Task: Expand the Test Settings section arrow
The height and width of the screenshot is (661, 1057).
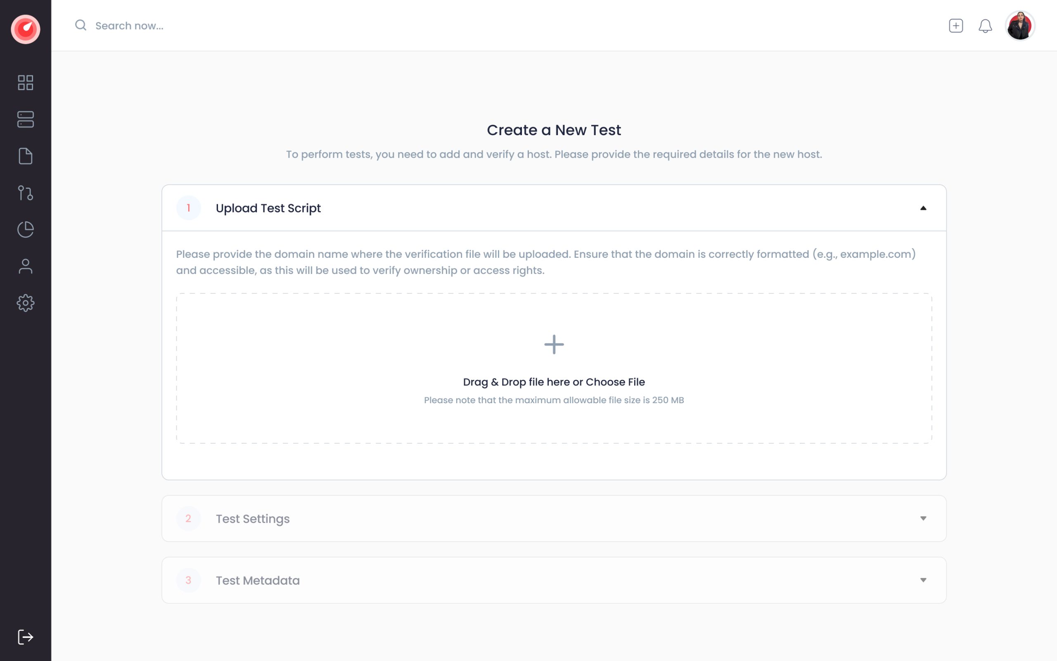Action: tap(923, 518)
